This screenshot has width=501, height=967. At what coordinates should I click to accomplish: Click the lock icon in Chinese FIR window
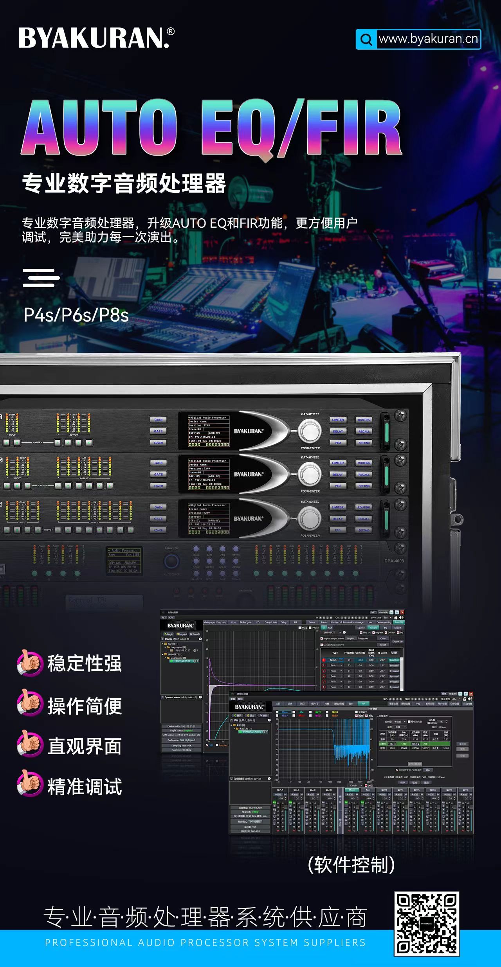(465, 699)
